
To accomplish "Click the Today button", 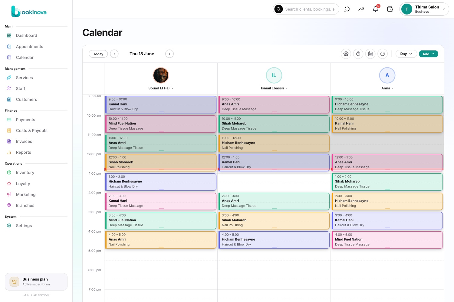I will point(98,54).
